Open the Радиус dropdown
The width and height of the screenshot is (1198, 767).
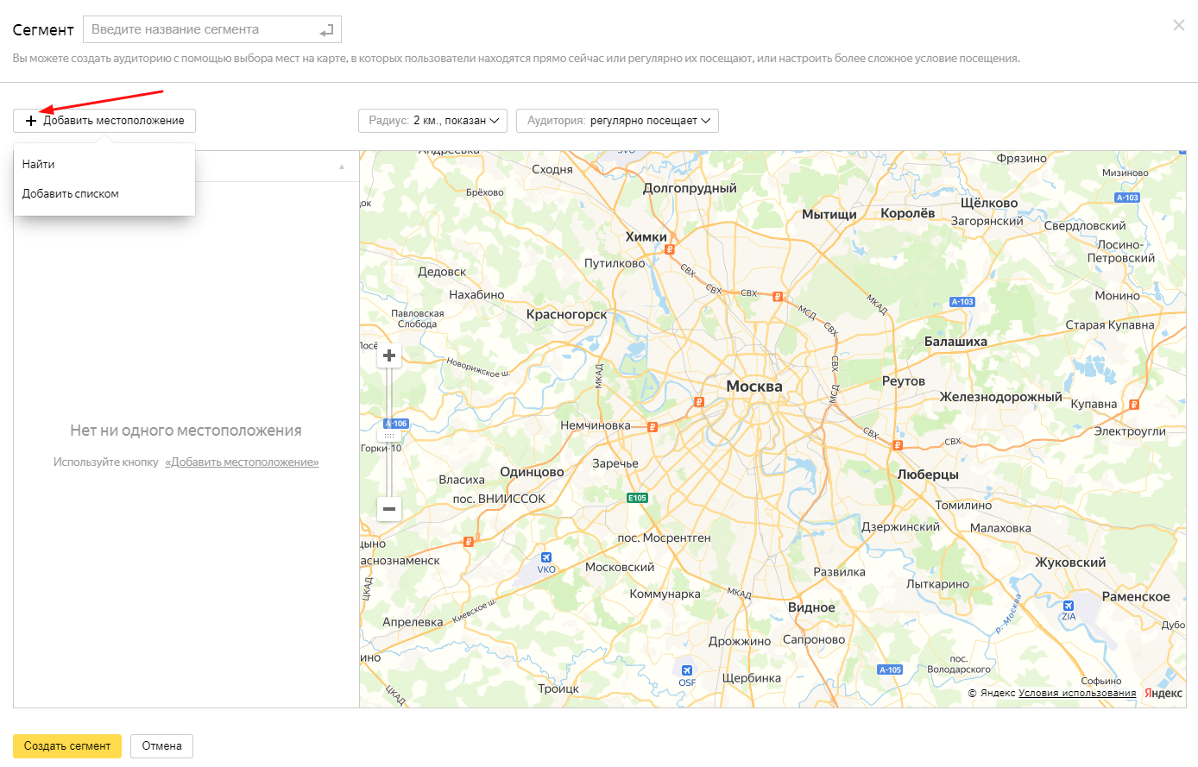point(432,121)
